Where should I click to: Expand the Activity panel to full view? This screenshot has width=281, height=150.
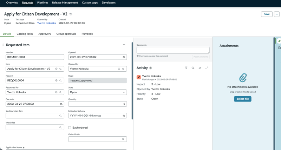pyautogui.click(x=207, y=68)
